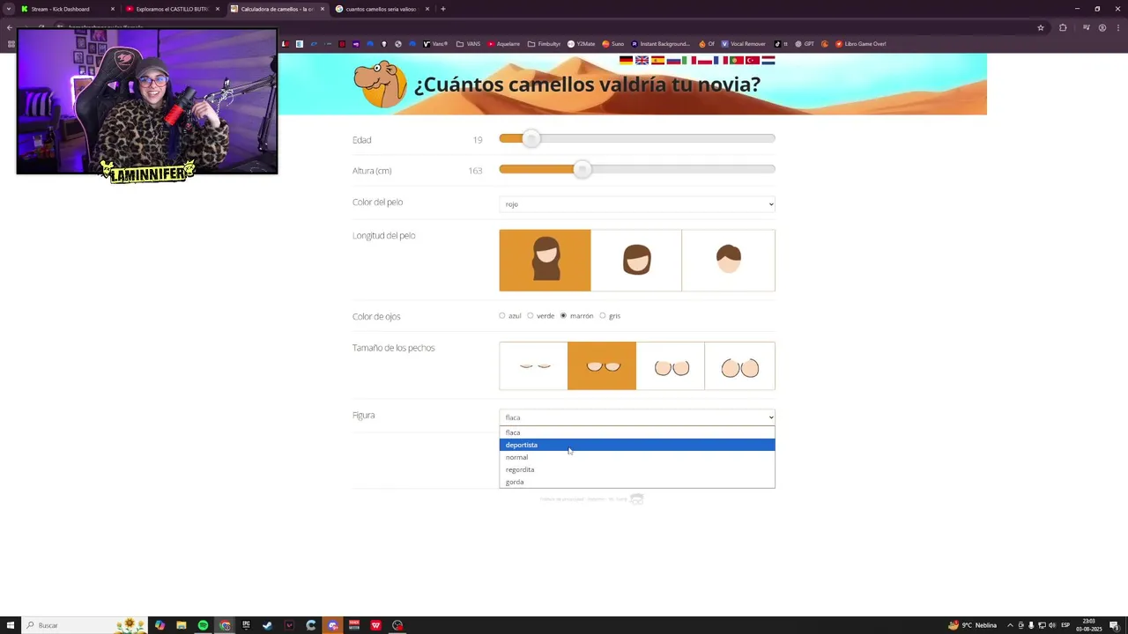Choose the smallest chest size icon

point(533,365)
